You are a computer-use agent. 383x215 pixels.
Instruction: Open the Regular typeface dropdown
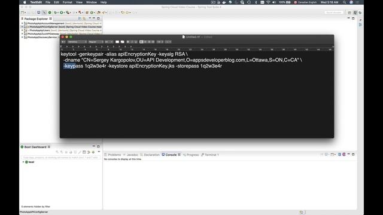coord(96,42)
